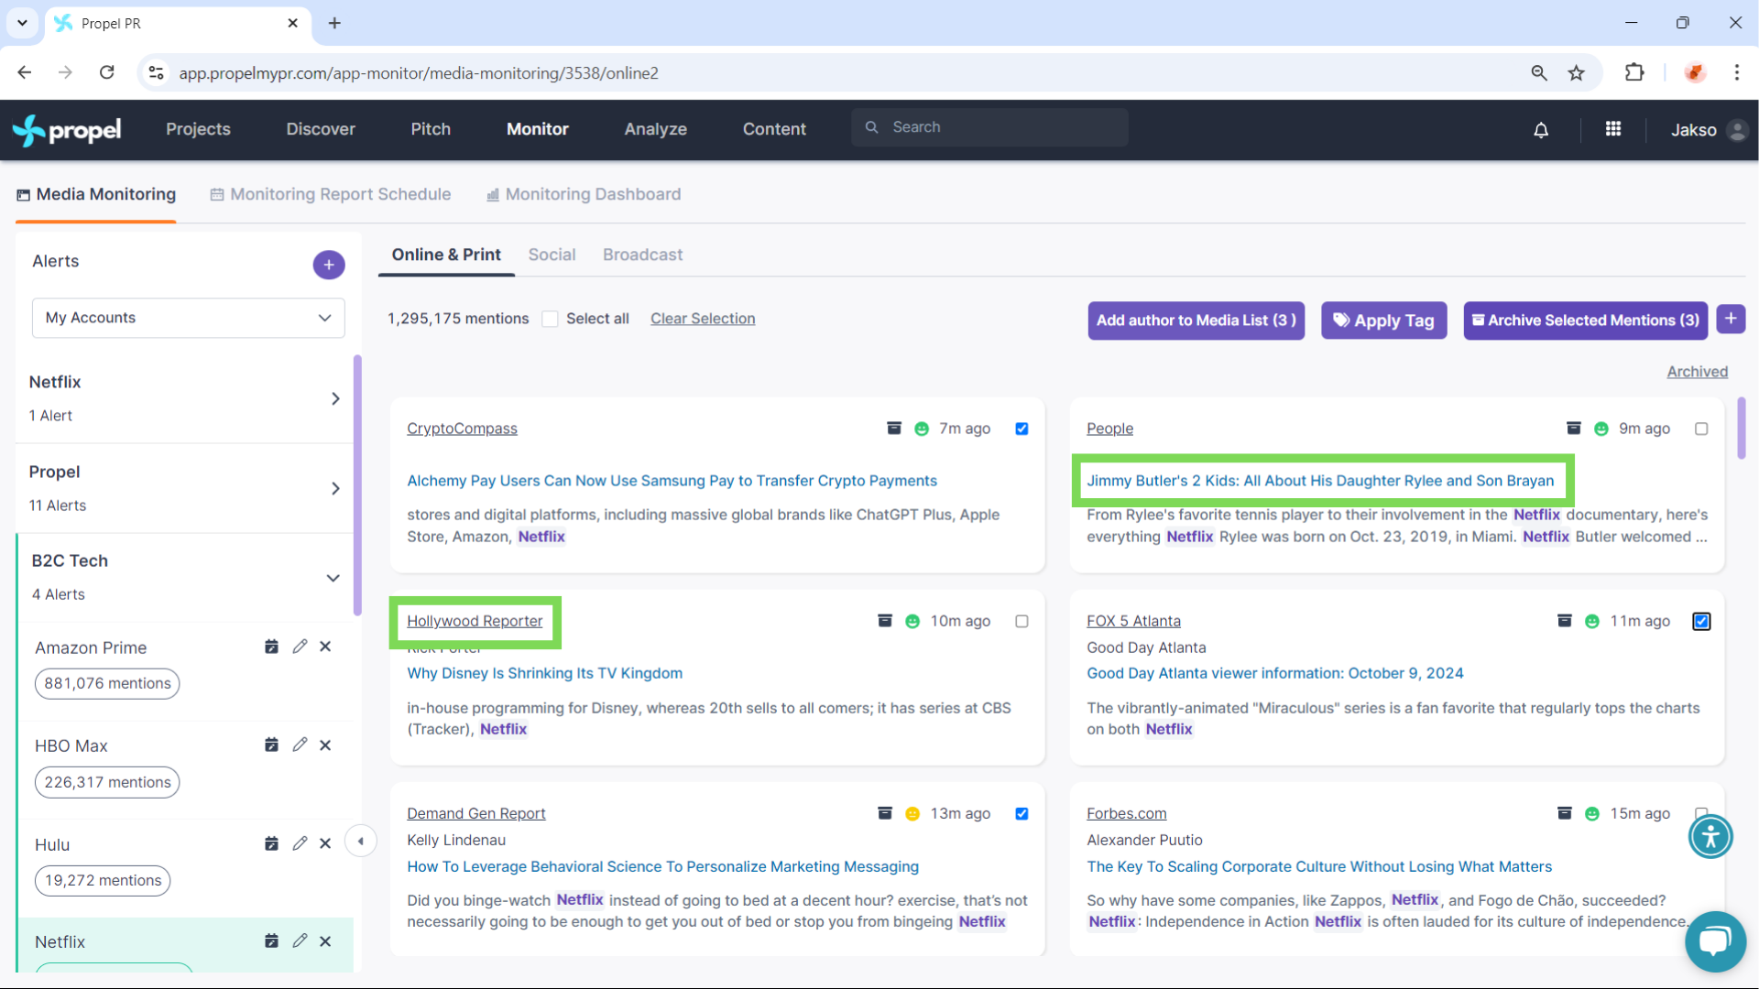
Task: Click the Jakso user avatar icon
Action: click(1737, 130)
